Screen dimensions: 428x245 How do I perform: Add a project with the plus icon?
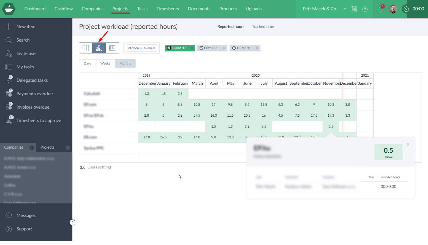tap(68, 148)
